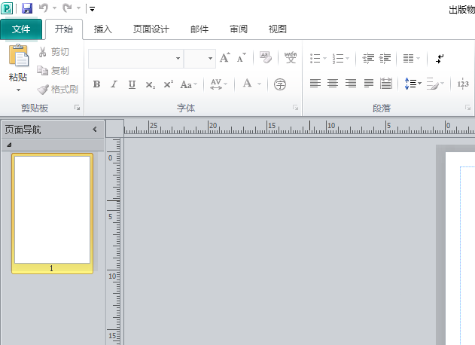Switch to the 页面设计 tab
This screenshot has width=475, height=345.
point(151,29)
